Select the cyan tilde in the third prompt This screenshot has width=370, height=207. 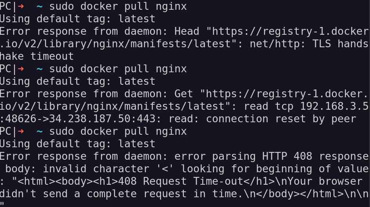coord(40,132)
